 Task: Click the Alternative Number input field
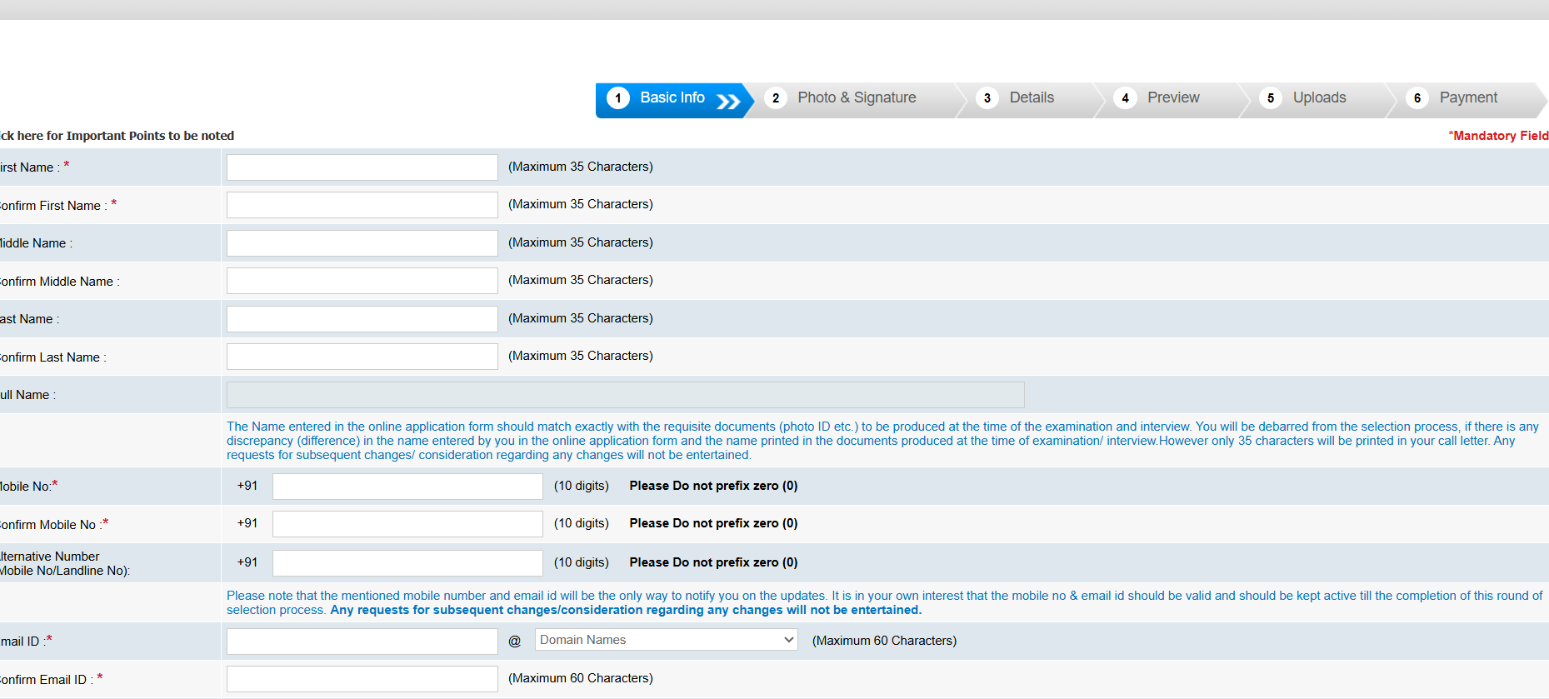[407, 563]
